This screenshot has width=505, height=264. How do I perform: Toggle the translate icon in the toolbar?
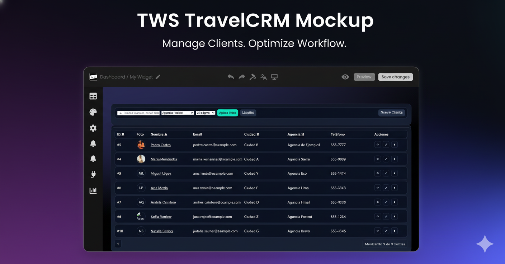point(263,76)
